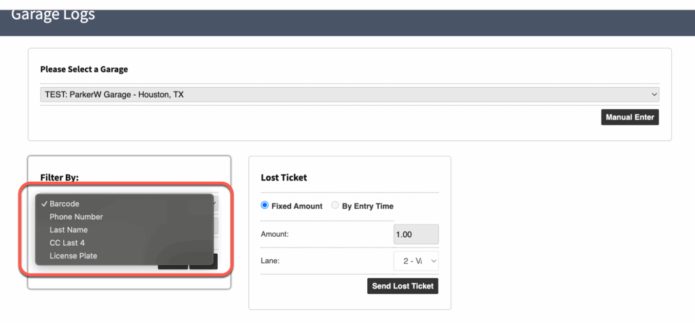The height and width of the screenshot is (323, 695).
Task: Click the Please Select a Garage label
Action: 84,69
